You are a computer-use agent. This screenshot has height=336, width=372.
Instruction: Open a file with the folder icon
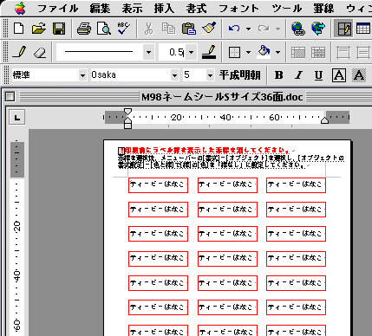click(x=39, y=29)
